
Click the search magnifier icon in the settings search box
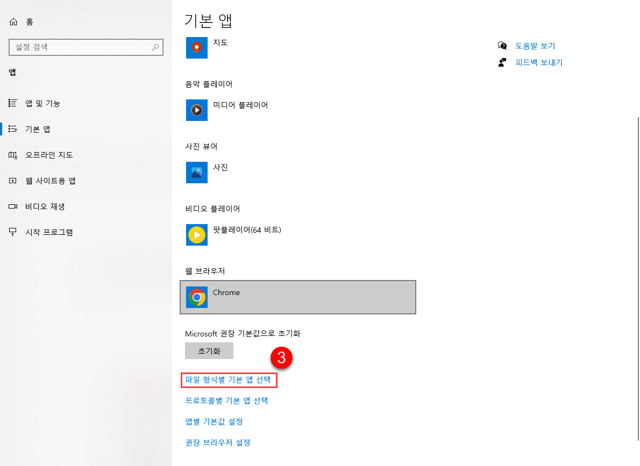155,47
